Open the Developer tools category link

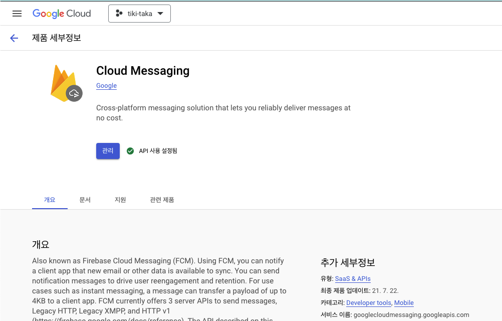coord(369,303)
